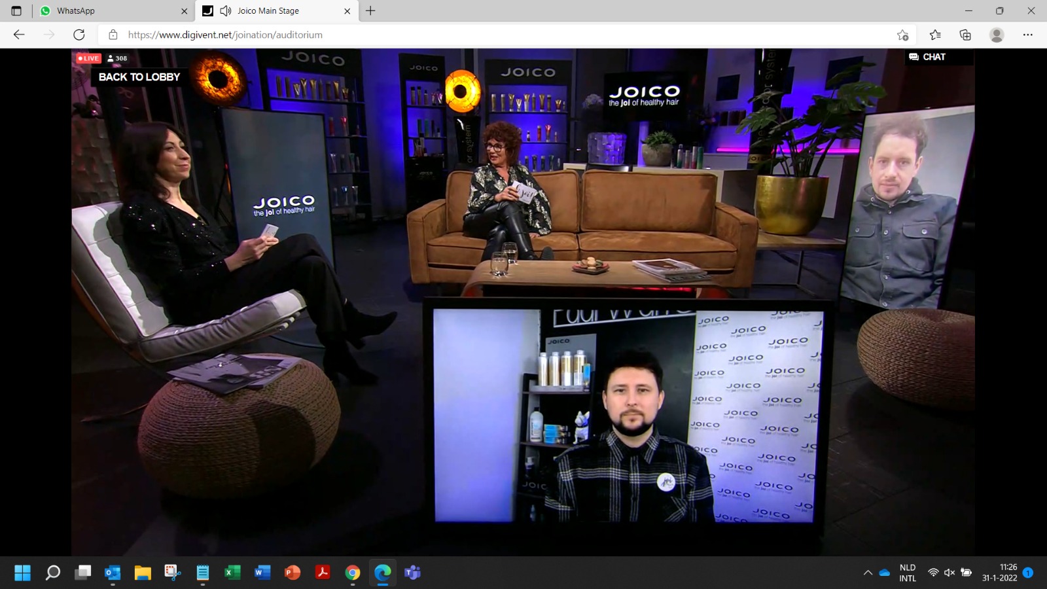Open the tab actions menu icon
Image resolution: width=1047 pixels, height=589 pixels.
tap(16, 10)
